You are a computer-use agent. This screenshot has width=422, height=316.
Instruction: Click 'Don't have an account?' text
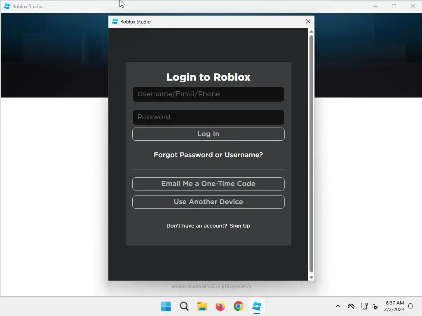(x=197, y=226)
